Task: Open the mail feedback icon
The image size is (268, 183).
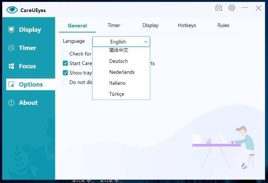Action: [219, 8]
